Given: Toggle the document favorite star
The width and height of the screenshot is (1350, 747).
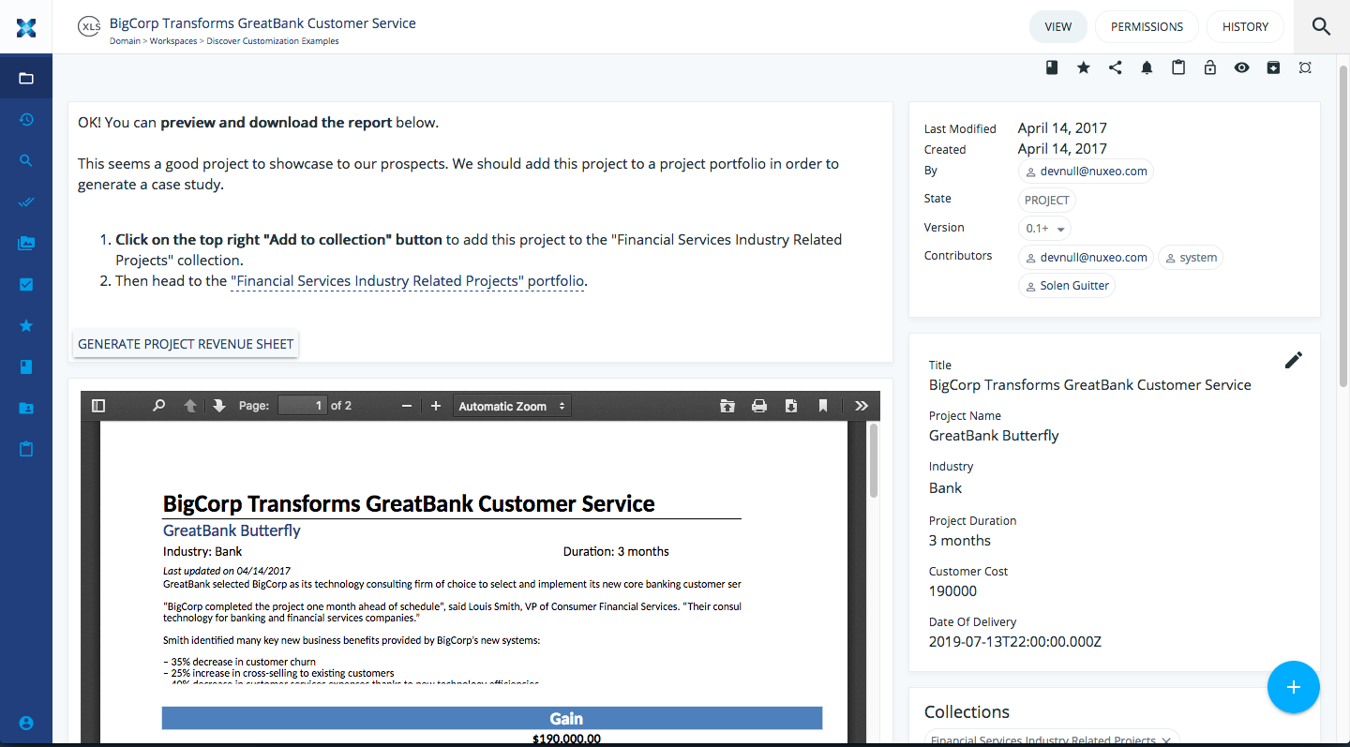Looking at the screenshot, I should coord(1084,67).
